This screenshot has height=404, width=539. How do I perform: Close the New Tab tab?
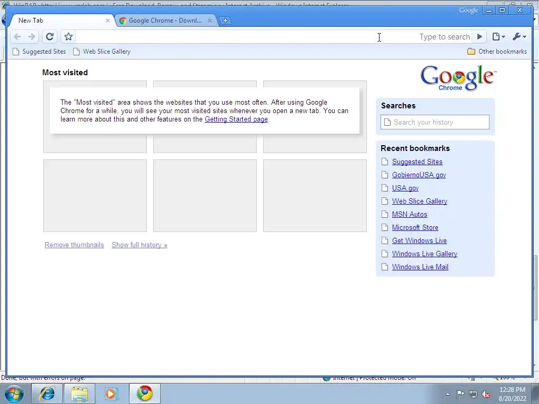(x=107, y=21)
